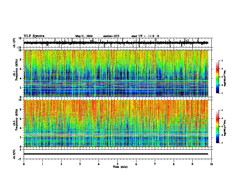Click the 8 kHz tick label on ch.1 axis
This screenshot has height=184, width=238.
click(21, 60)
